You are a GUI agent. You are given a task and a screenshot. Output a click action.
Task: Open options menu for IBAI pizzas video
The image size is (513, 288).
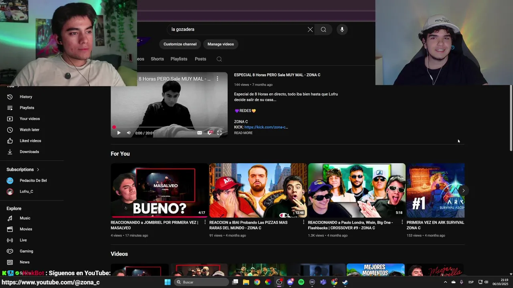(303, 222)
